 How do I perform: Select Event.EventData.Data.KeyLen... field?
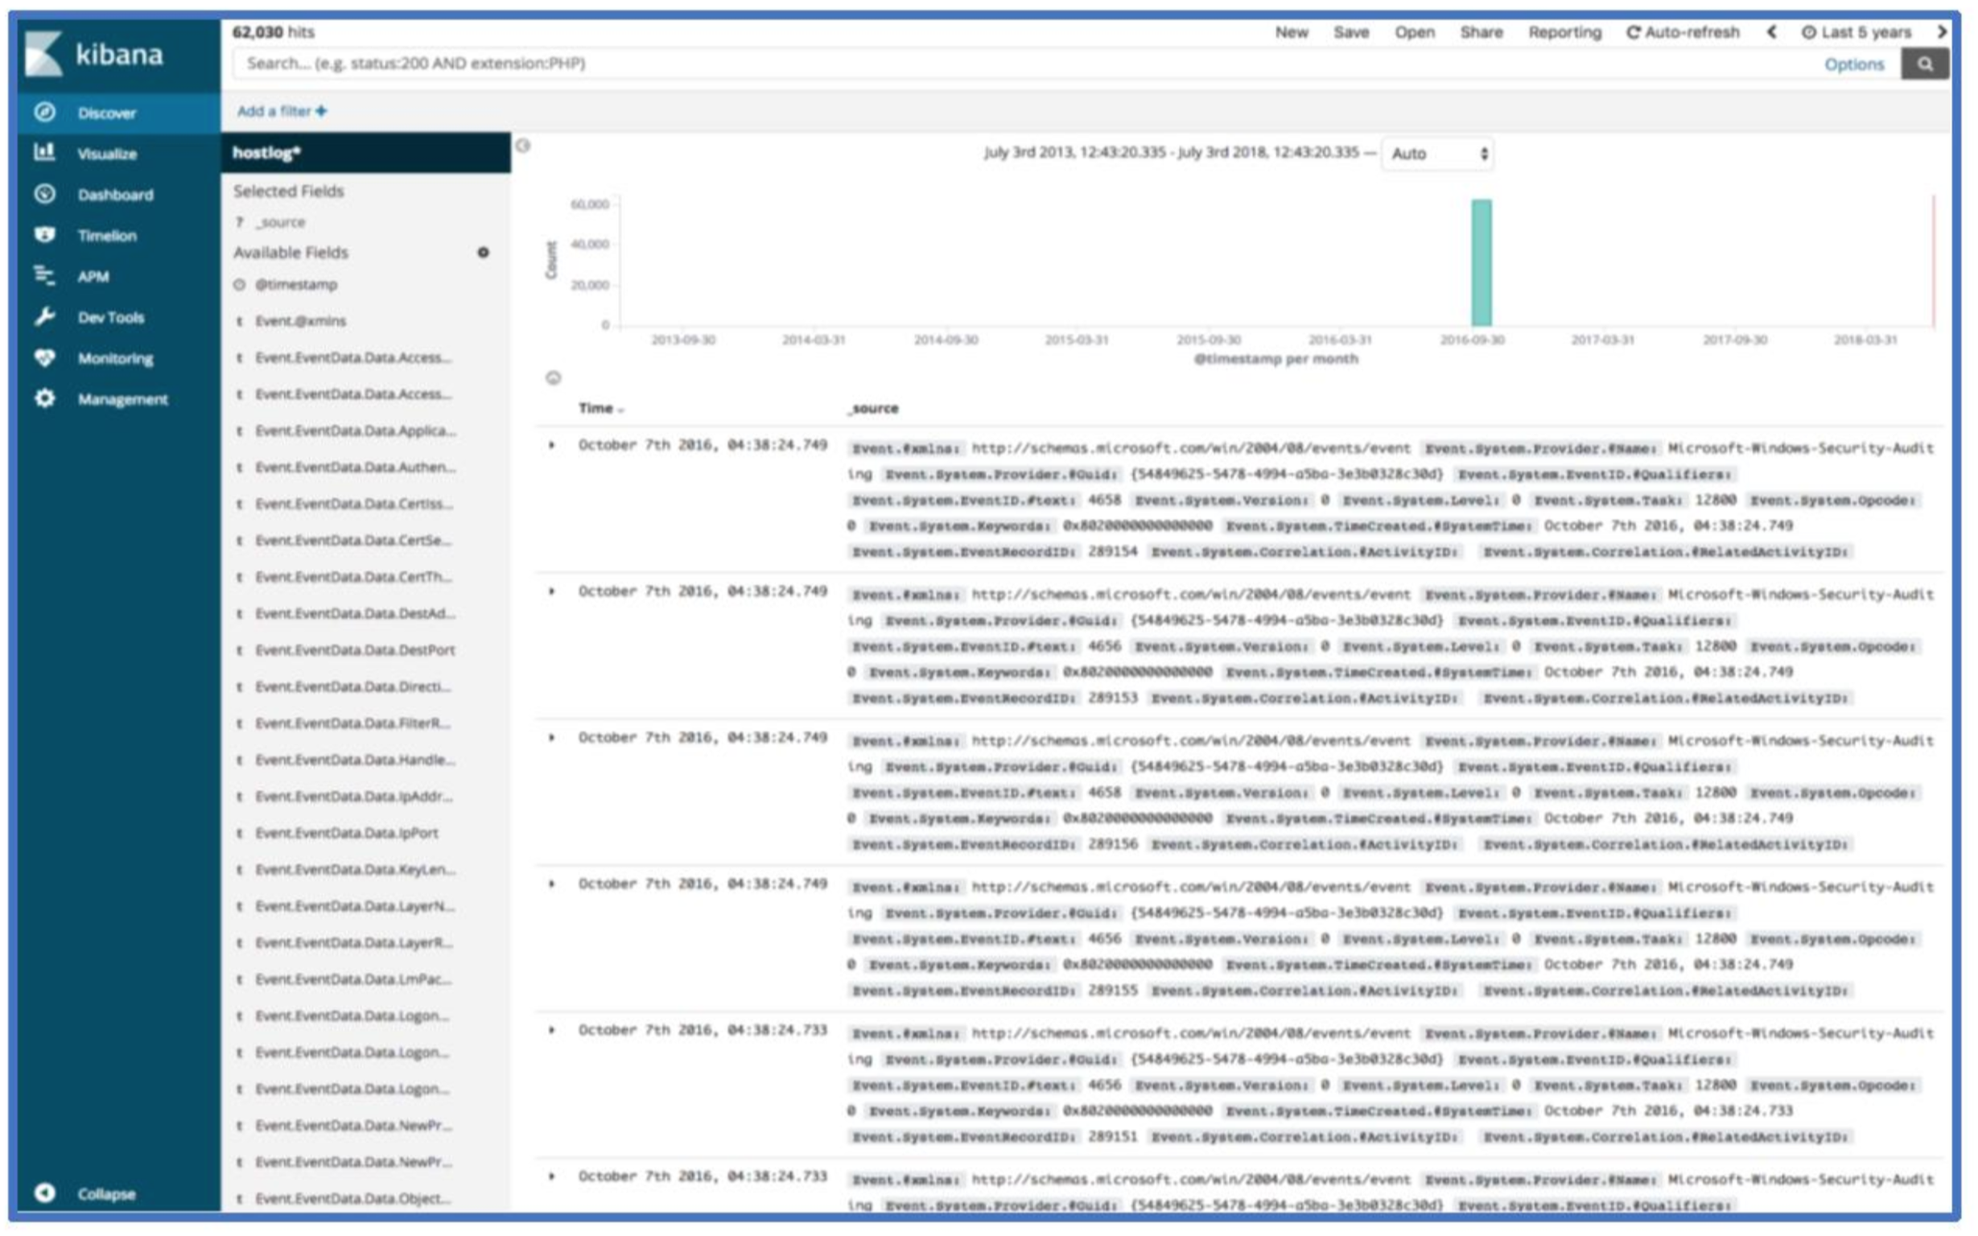click(x=356, y=869)
